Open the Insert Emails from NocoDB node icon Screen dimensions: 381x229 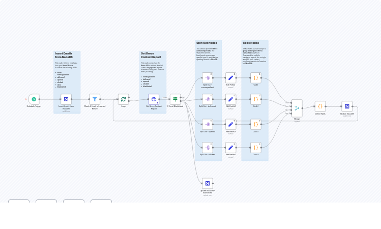[66, 99]
